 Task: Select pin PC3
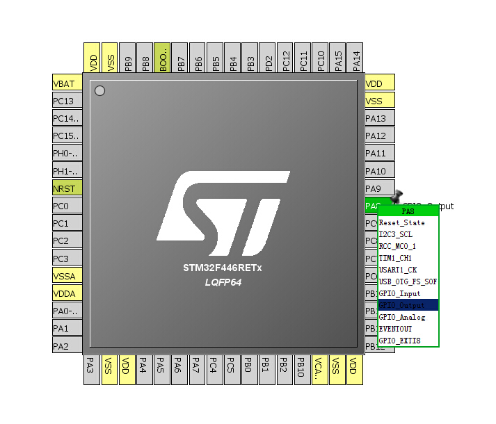(67, 259)
